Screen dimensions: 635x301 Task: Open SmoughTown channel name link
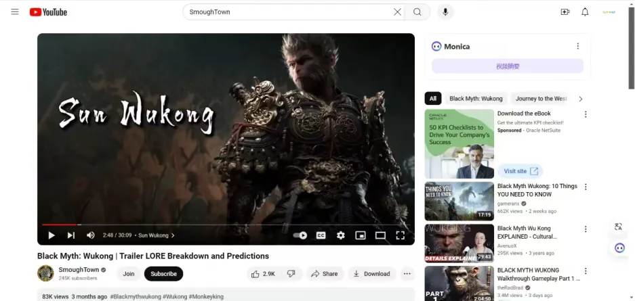[x=79, y=269]
